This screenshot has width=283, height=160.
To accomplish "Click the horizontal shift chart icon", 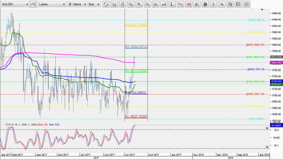I will pos(164,4).
